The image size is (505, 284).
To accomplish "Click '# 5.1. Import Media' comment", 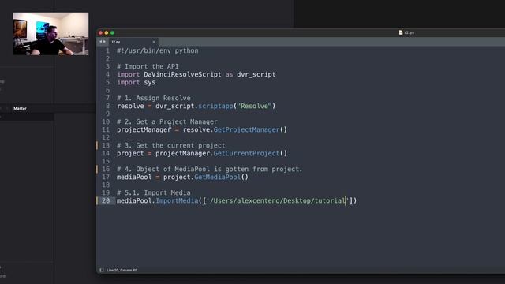I will (154, 192).
